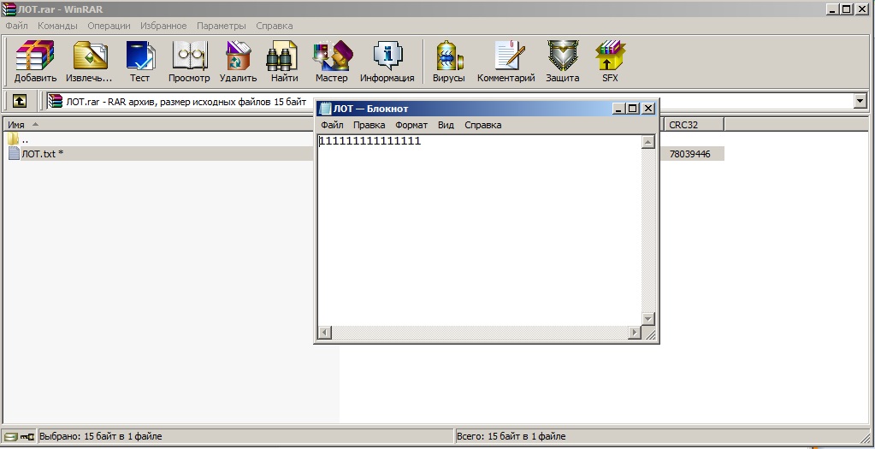Click the Извлечь (Extract) toolbar icon
This screenshot has width=875, height=449.
click(89, 62)
